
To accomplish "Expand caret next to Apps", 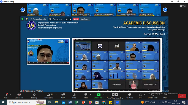I will click(x=144, y=95).
